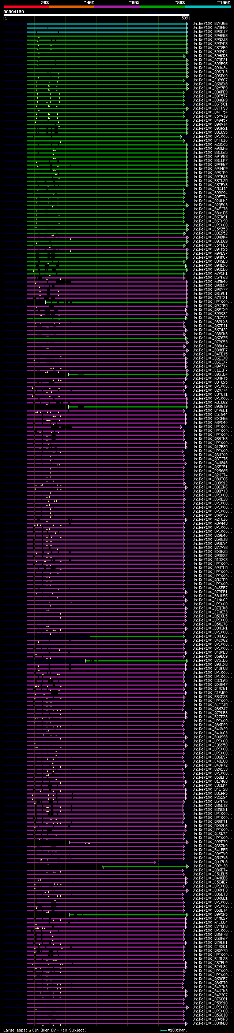Select label UniRef100_A4IIJ5
The width and height of the screenshot is (234, 1033).
coord(210,705)
